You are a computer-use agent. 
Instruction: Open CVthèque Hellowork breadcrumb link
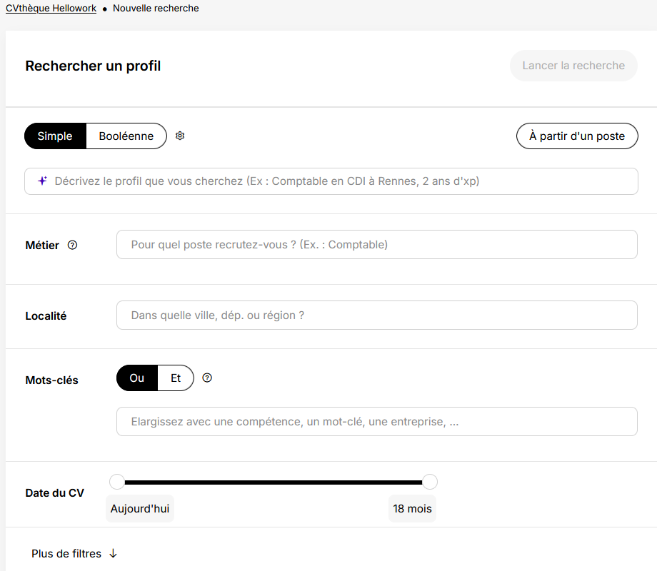[51, 9]
